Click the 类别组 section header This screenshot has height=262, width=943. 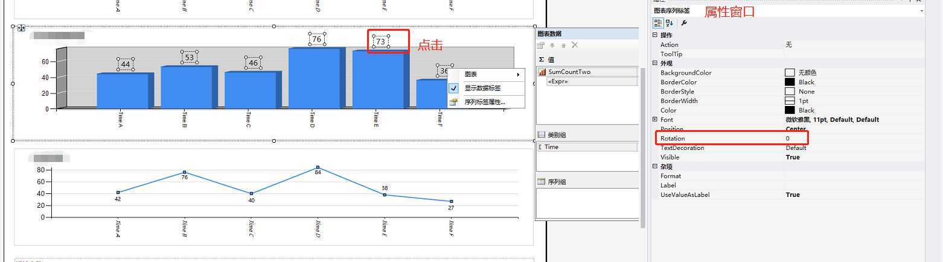(557, 135)
